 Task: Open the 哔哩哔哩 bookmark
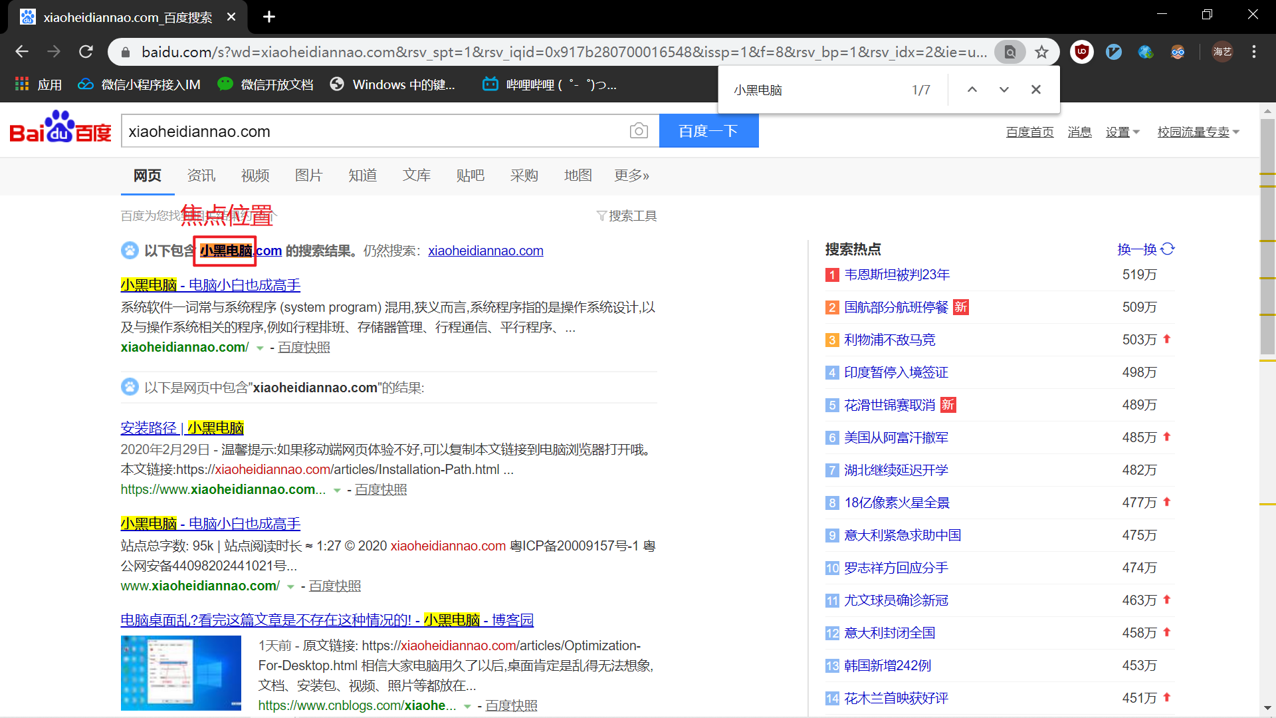550,84
